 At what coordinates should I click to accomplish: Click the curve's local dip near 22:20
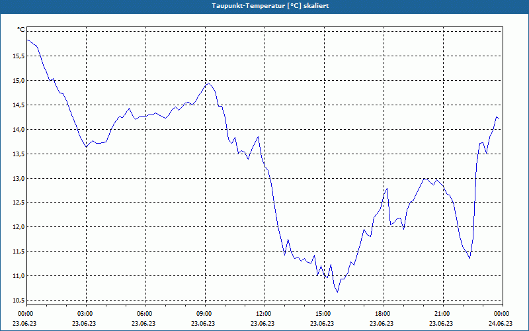(x=469, y=258)
